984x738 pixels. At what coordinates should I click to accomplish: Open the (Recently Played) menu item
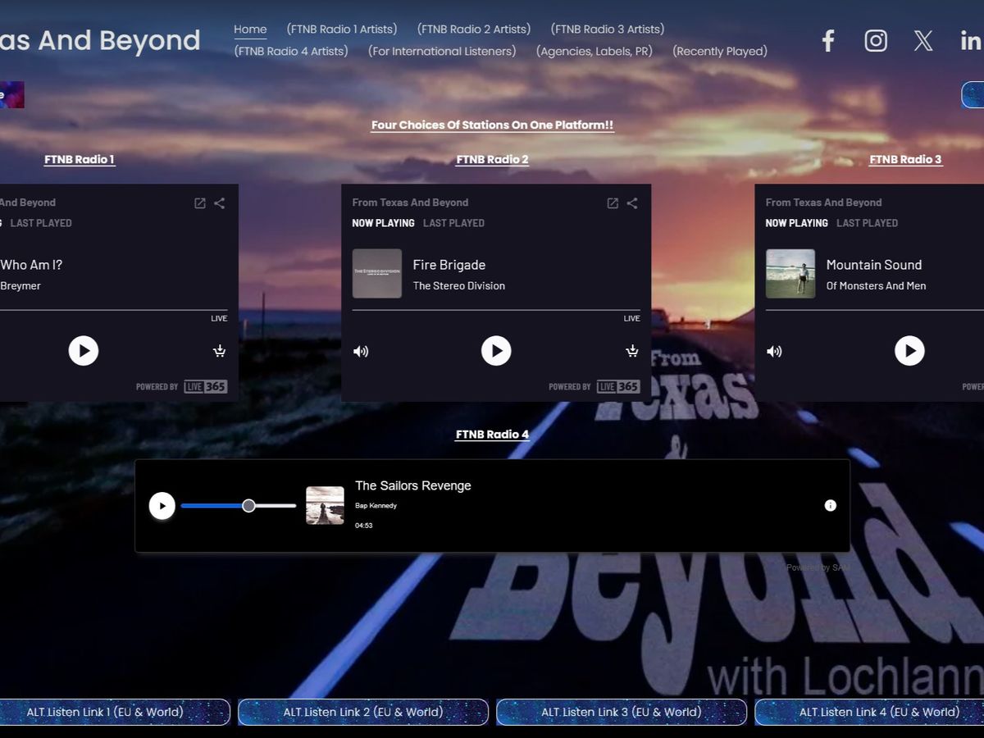tap(720, 52)
